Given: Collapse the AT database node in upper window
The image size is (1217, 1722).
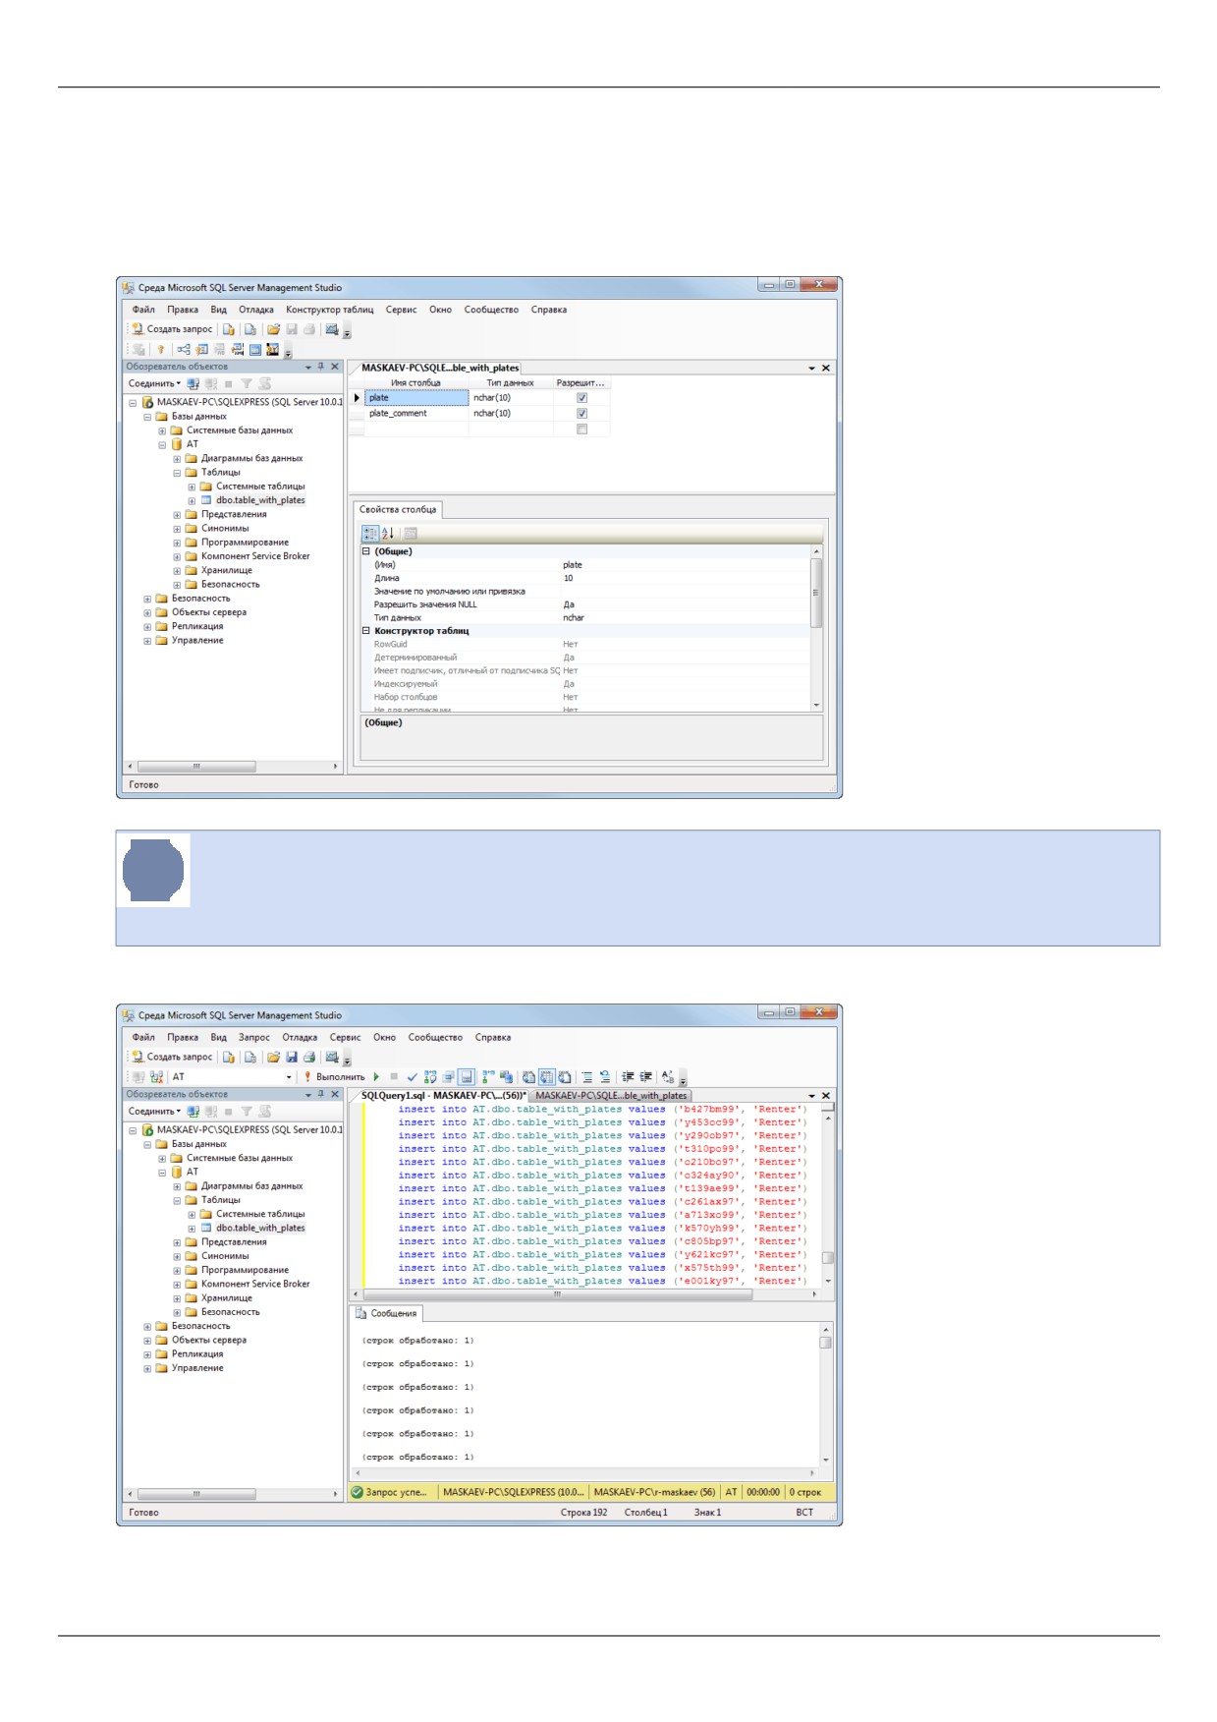Looking at the screenshot, I should tap(162, 444).
